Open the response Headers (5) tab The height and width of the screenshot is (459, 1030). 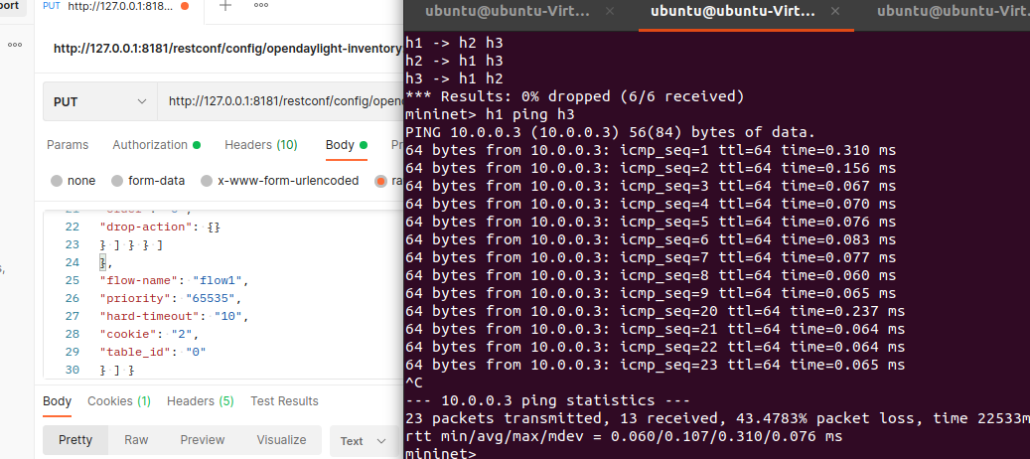(x=200, y=400)
